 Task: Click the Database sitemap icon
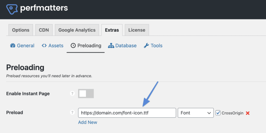coord(111,46)
